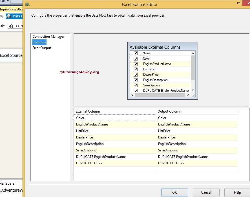Switch to the Error Output page
The width and height of the screenshot is (250, 197).
tap(41, 48)
